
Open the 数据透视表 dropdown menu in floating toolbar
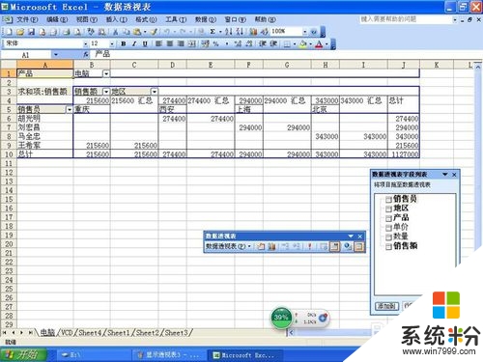(x=228, y=246)
